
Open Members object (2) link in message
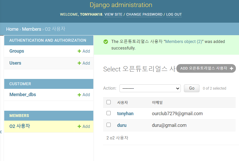pyautogui.click(x=183, y=42)
